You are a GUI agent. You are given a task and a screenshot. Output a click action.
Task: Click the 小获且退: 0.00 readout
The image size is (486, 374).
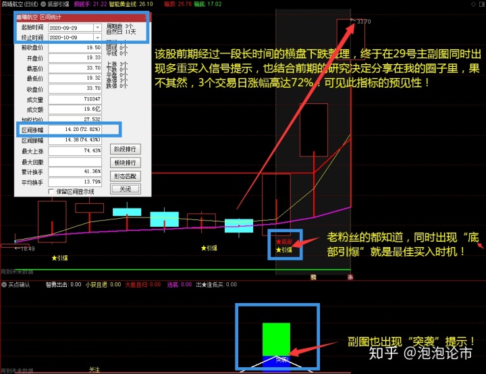103,285
